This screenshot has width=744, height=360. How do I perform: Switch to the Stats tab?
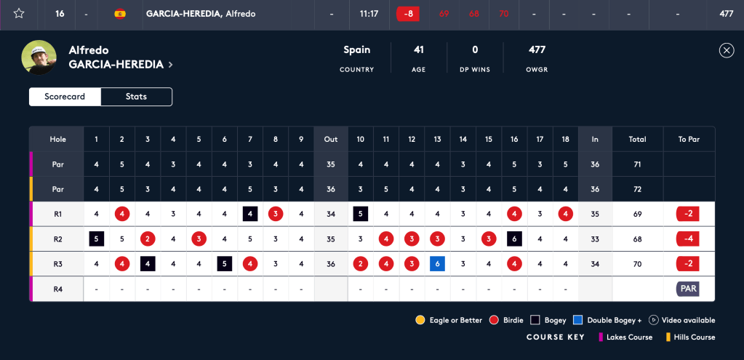click(x=136, y=97)
